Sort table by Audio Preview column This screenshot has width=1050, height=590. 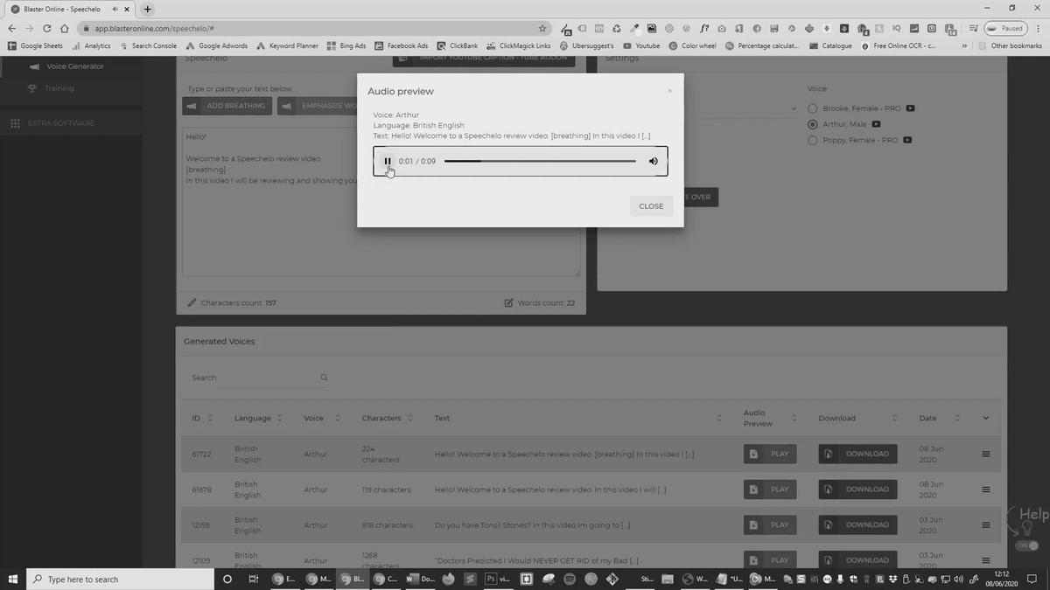[x=794, y=418]
